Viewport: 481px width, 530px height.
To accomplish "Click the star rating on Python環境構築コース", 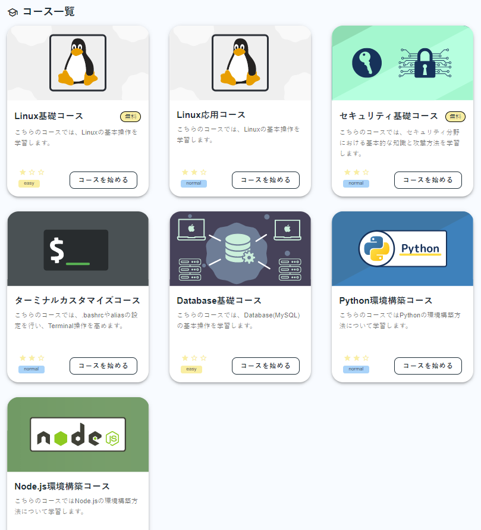I will click(357, 358).
